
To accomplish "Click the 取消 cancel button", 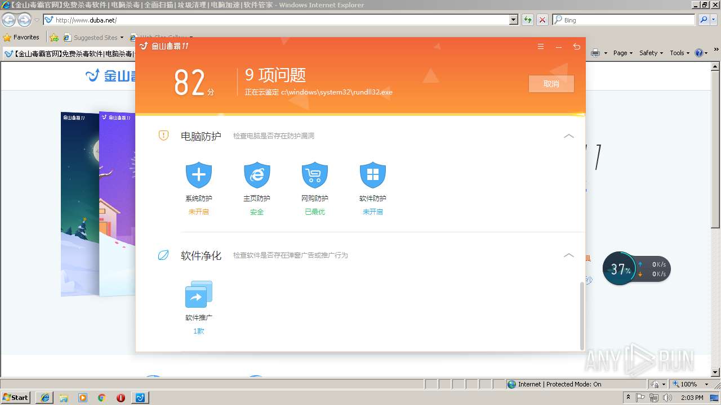I will [x=551, y=84].
